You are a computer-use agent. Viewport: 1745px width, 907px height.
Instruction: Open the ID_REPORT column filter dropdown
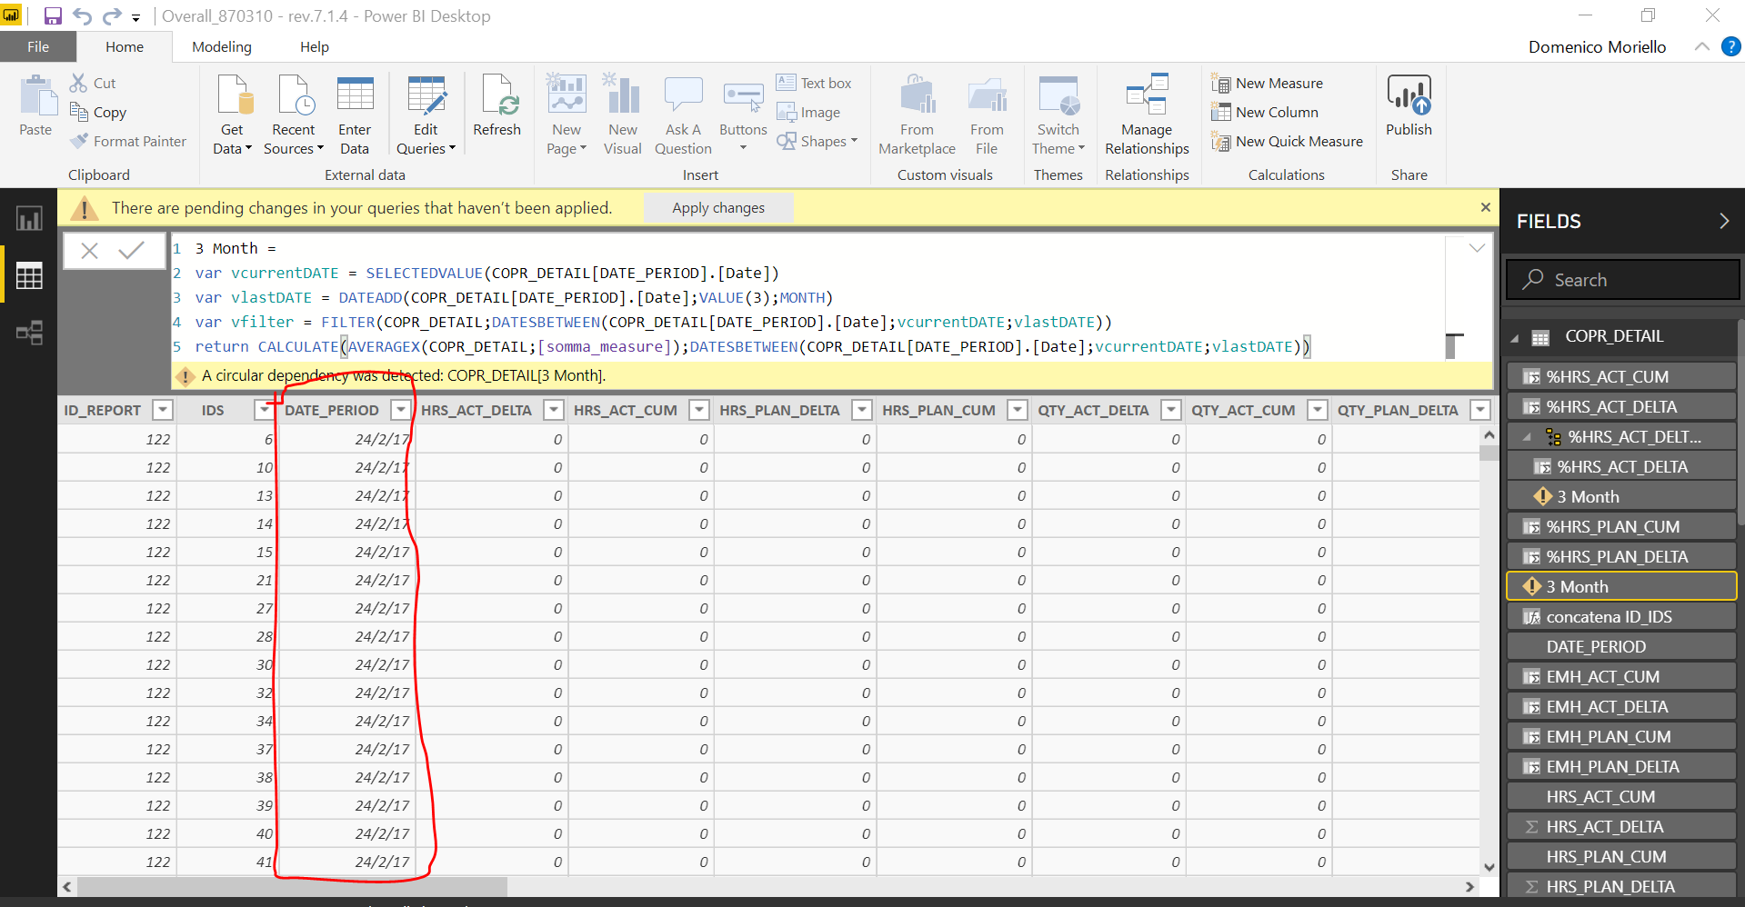pos(163,410)
